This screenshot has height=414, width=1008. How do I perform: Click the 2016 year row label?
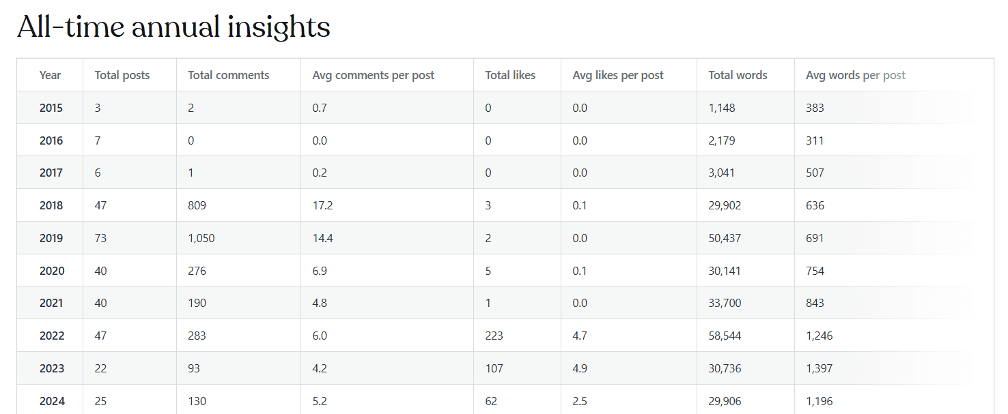[x=51, y=141]
